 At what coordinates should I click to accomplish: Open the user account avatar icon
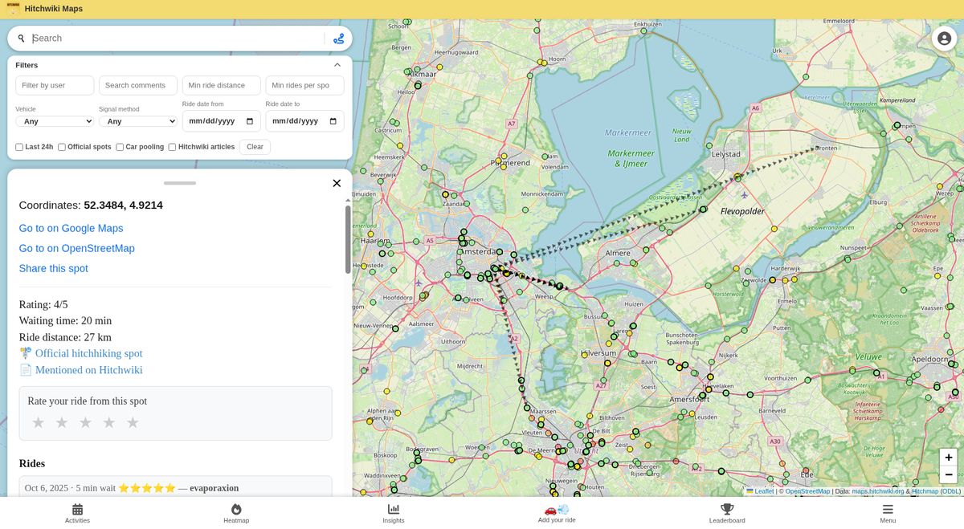point(944,39)
